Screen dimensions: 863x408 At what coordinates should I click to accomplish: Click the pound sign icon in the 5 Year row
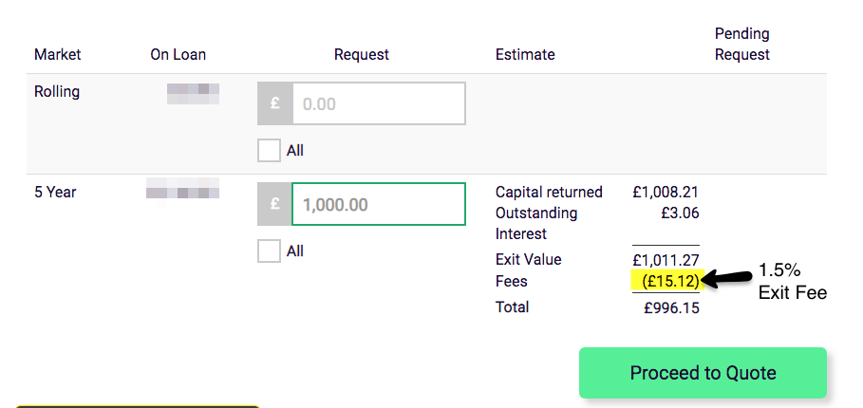tap(275, 204)
